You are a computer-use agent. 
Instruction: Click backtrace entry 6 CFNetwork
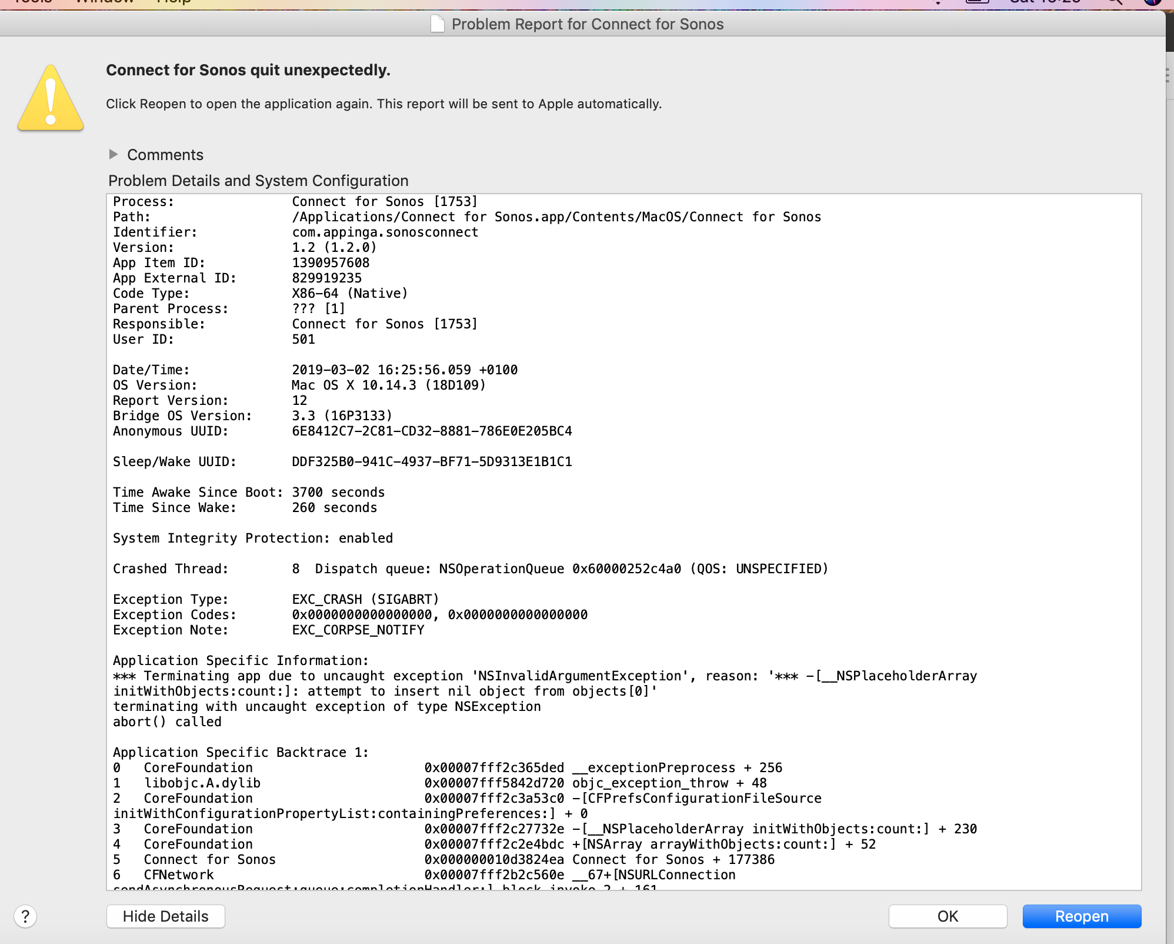[425, 875]
